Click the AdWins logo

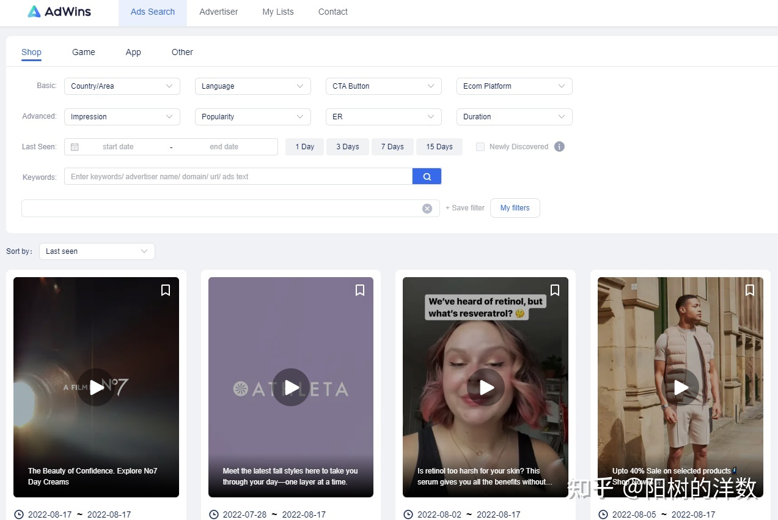[x=59, y=12]
